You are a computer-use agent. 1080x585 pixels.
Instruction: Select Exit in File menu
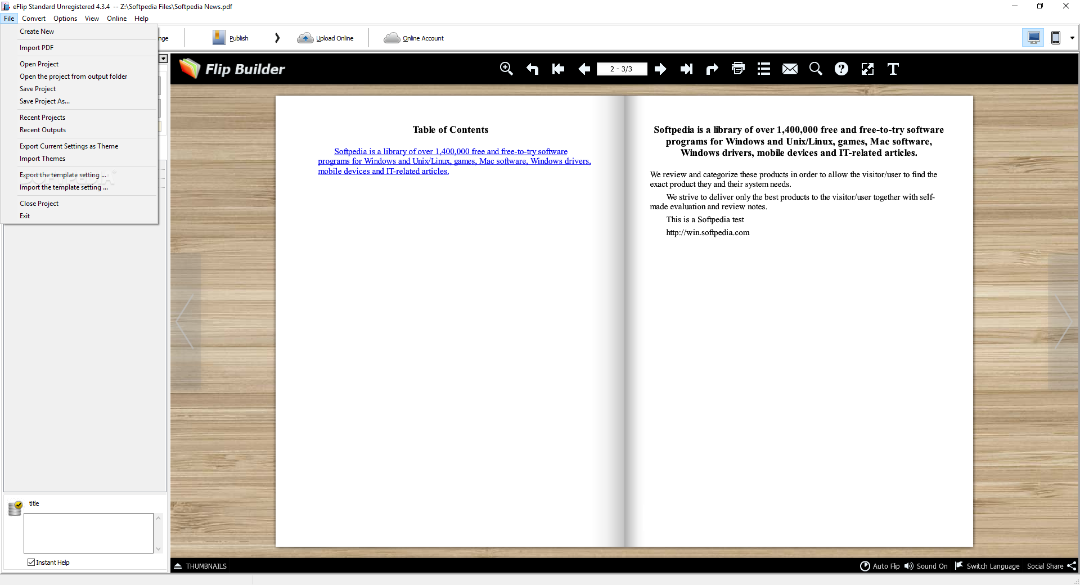(x=79, y=216)
